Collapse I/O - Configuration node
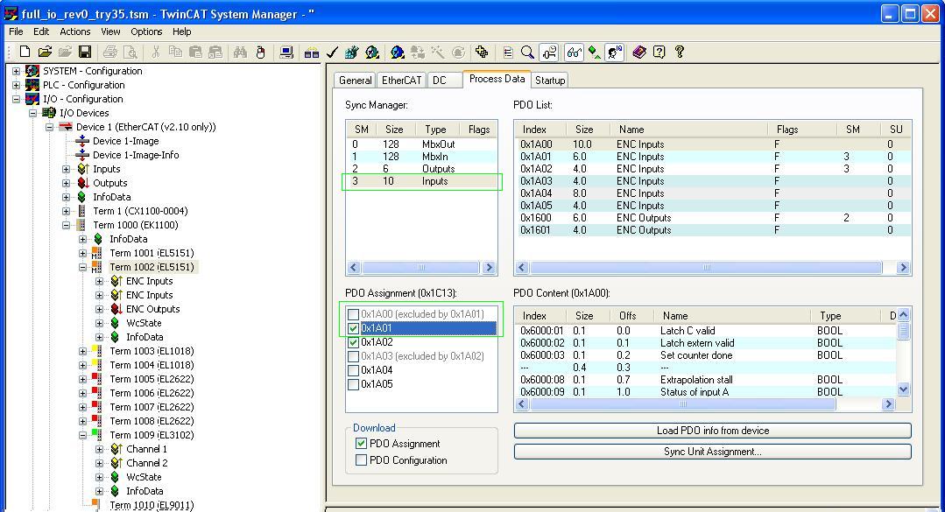Screen dimensions: 945x512 17,99
